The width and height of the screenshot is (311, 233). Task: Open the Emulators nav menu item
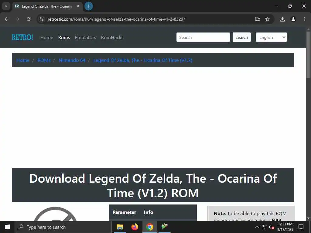(85, 37)
